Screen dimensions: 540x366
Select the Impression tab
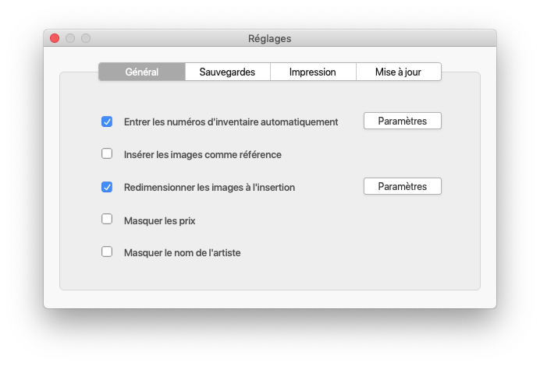coord(312,72)
